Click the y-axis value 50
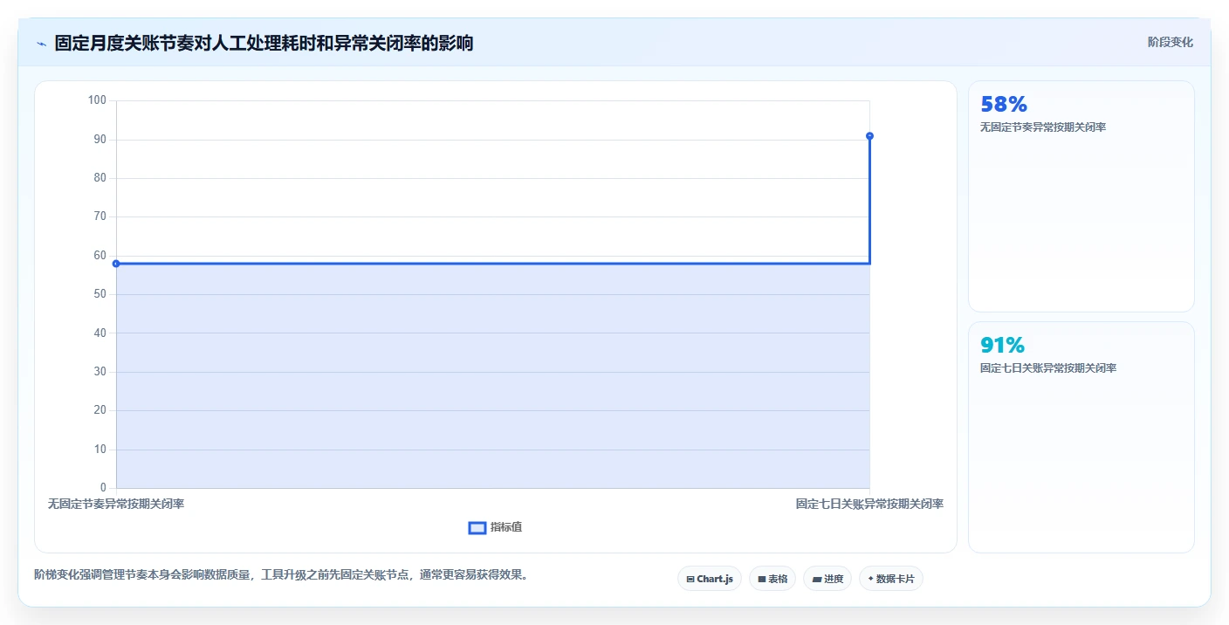 pos(100,294)
